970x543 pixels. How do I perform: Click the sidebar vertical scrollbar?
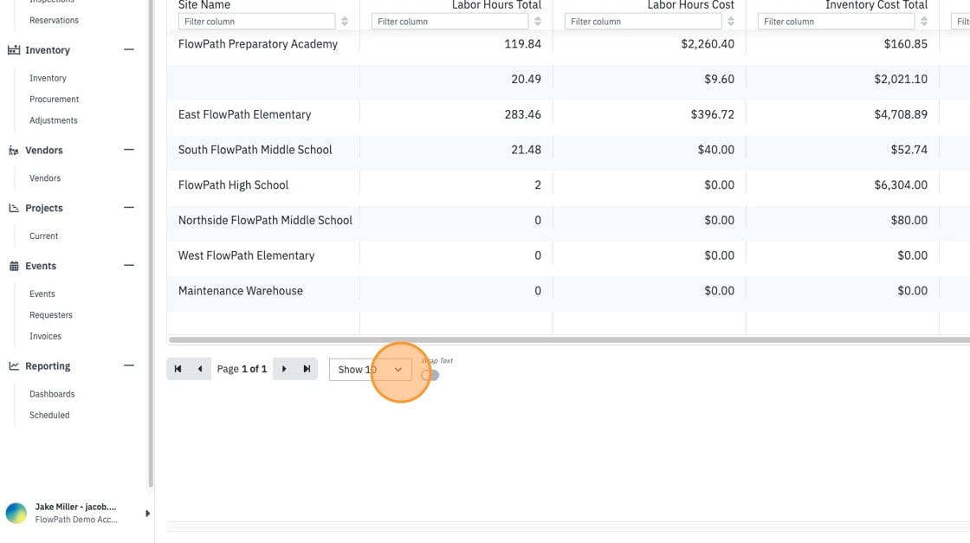151,244
